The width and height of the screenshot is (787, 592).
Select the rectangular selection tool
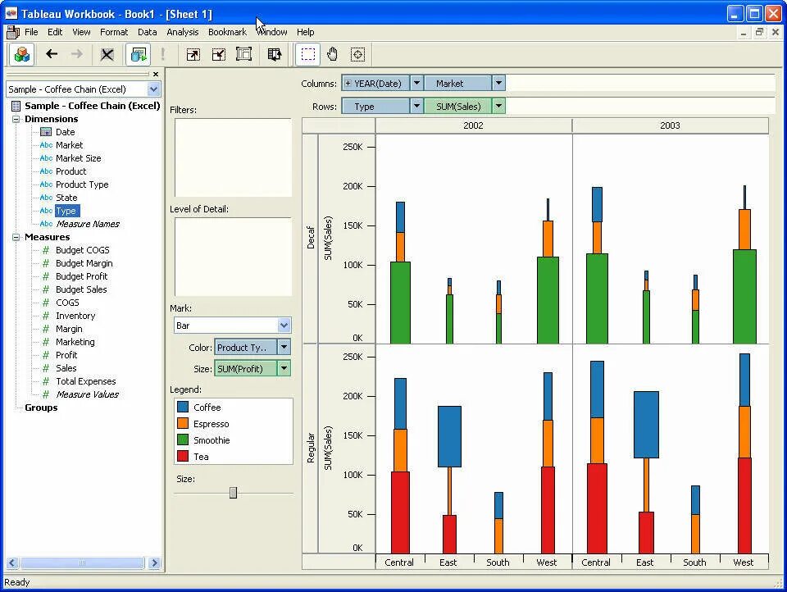click(307, 54)
